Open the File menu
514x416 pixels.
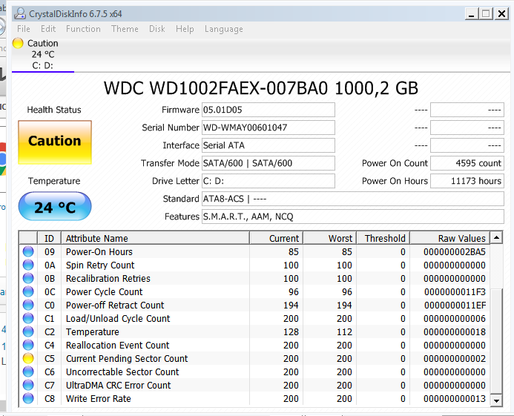tap(24, 29)
